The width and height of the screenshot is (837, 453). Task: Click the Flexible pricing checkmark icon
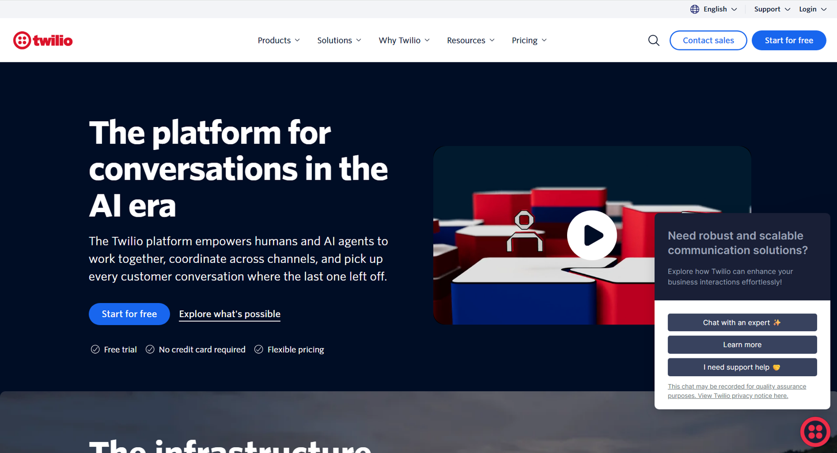coord(258,349)
